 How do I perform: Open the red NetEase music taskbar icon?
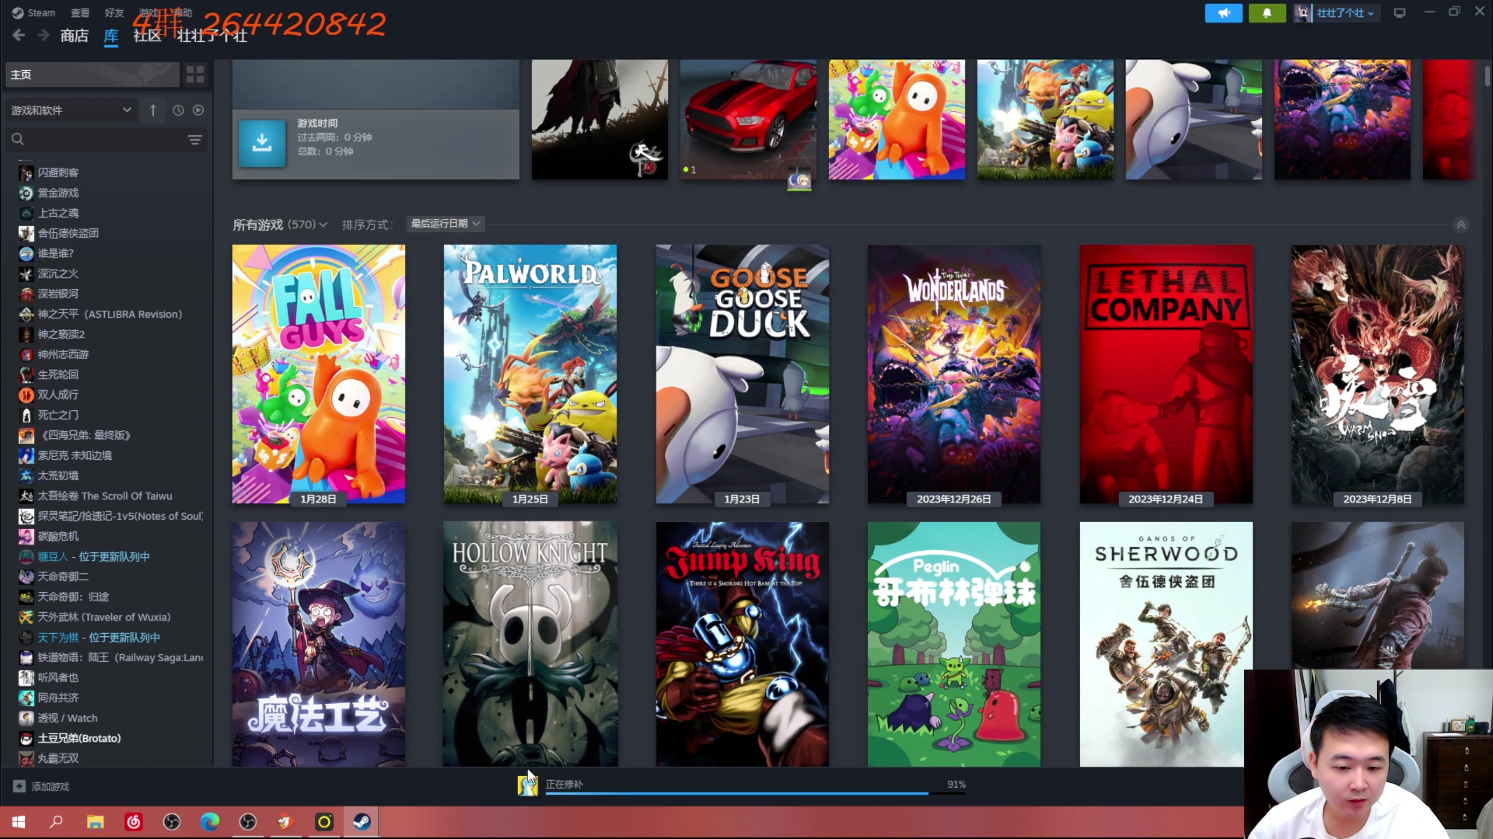coord(134,822)
